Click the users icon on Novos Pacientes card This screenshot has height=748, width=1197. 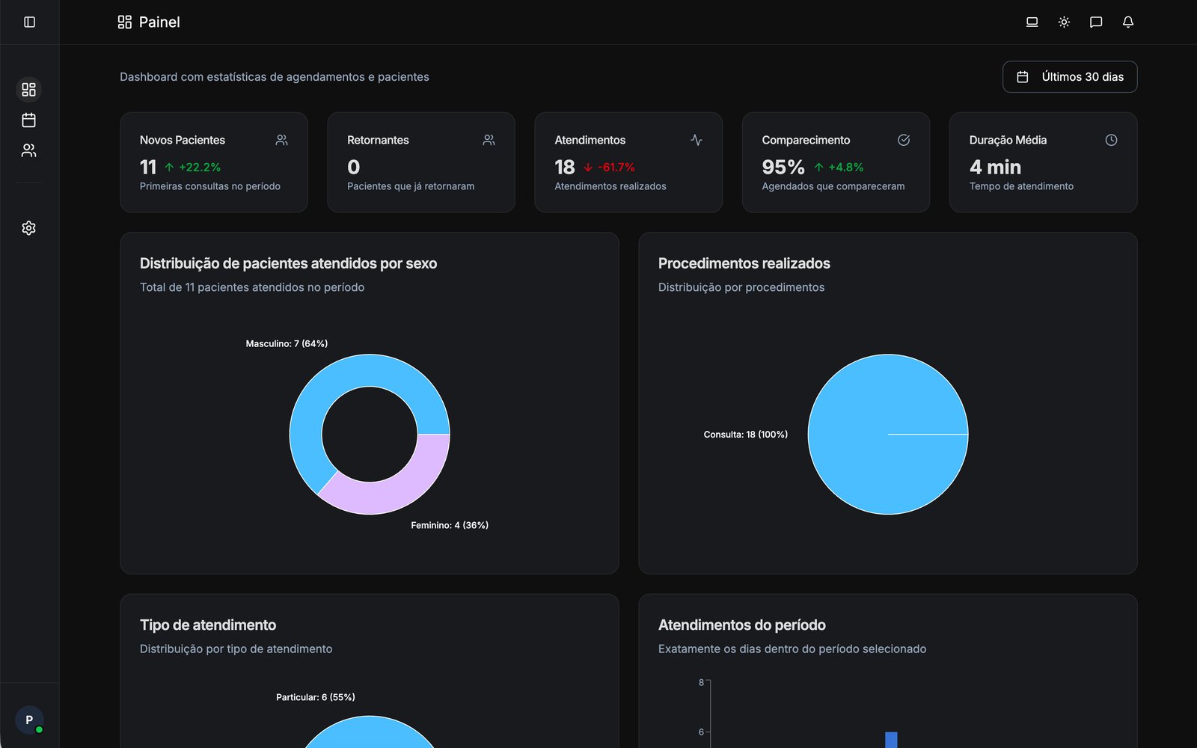tap(281, 139)
